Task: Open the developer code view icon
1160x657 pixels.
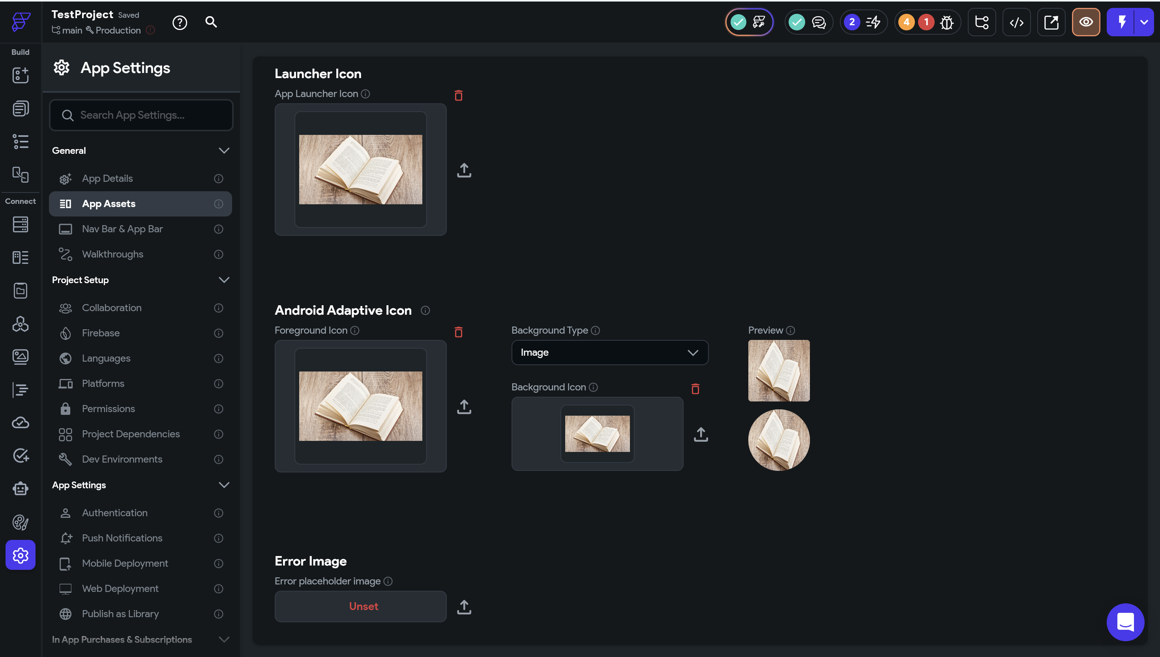Action: click(1016, 22)
